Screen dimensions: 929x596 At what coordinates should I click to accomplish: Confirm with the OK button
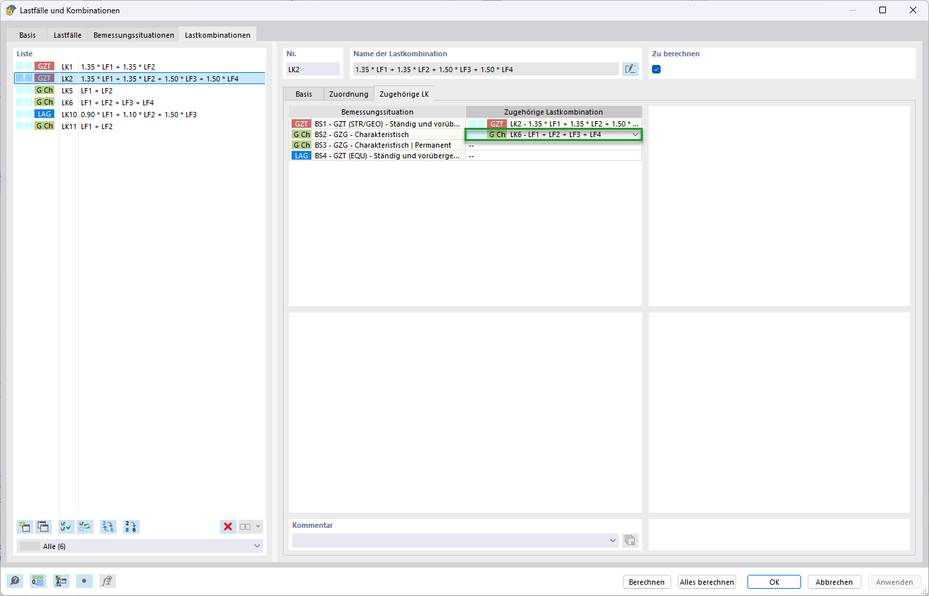click(x=774, y=582)
